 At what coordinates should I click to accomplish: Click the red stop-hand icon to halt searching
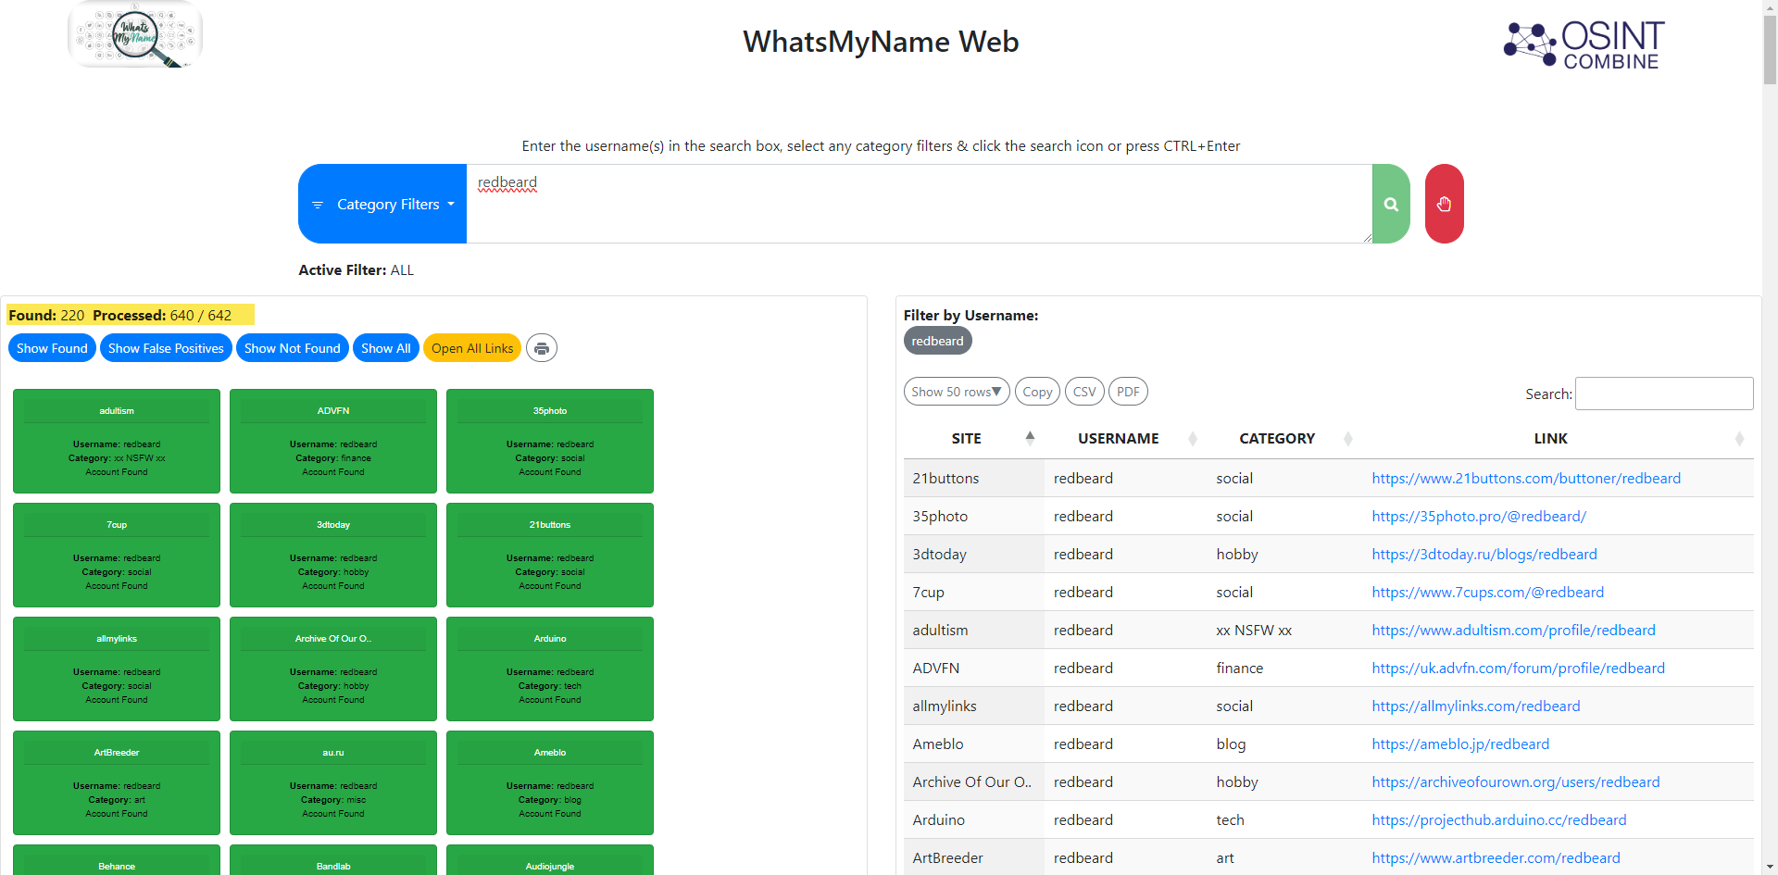(1444, 204)
